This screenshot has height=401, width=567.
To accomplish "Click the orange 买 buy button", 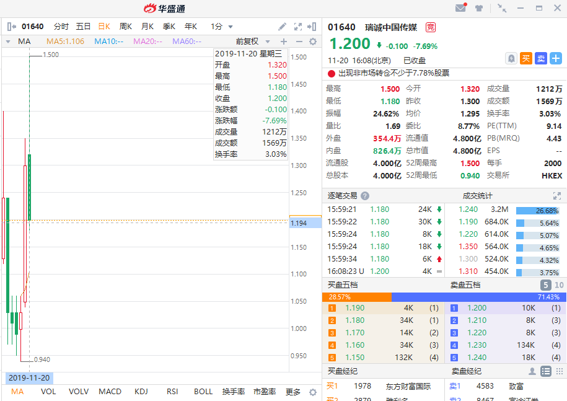I will point(526,58).
